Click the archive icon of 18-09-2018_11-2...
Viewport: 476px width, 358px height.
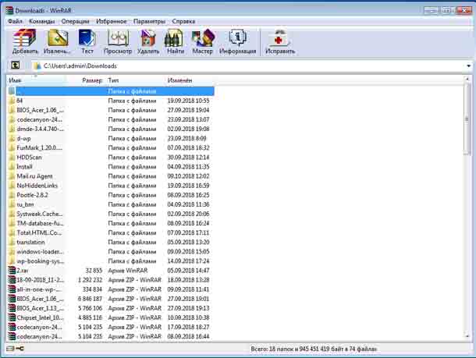[x=12, y=280]
